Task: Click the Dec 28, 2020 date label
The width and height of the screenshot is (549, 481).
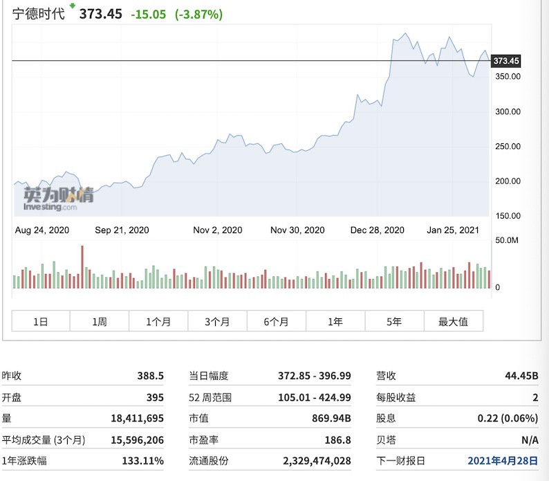Action: pos(378,230)
